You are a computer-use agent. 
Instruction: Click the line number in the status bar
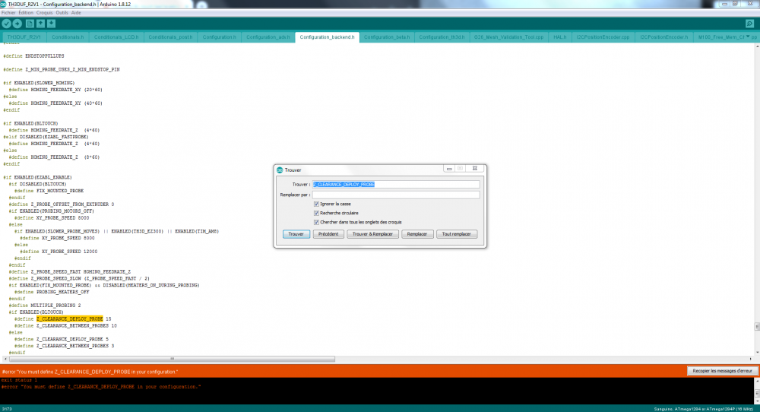7,409
